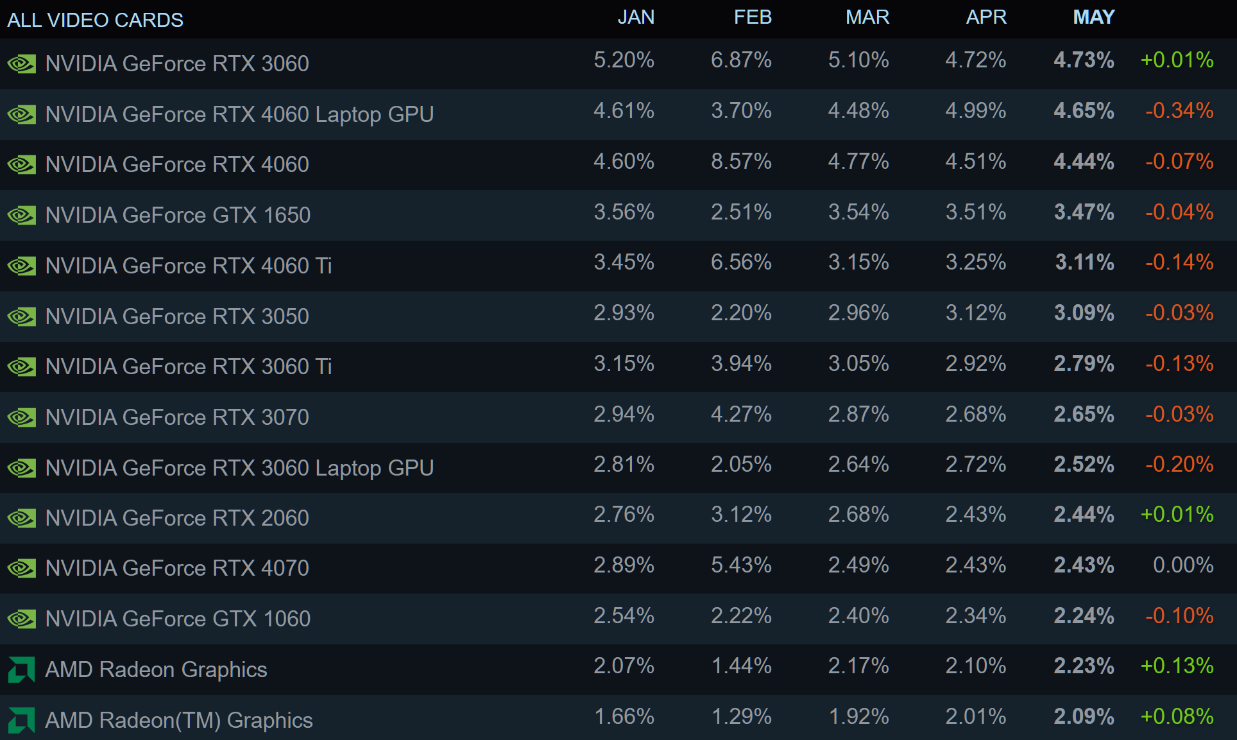Click the NVIDIA icon next to GTX 1650
This screenshot has width=1237, height=740.
(x=22, y=215)
